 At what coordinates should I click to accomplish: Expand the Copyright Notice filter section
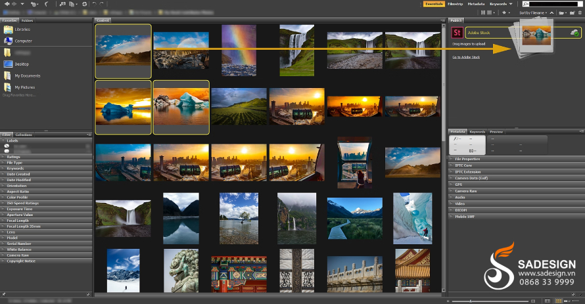pos(46,261)
